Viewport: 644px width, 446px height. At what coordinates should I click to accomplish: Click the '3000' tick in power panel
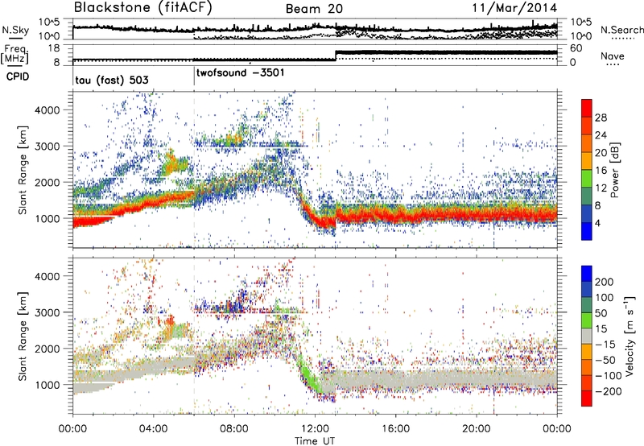coord(47,147)
